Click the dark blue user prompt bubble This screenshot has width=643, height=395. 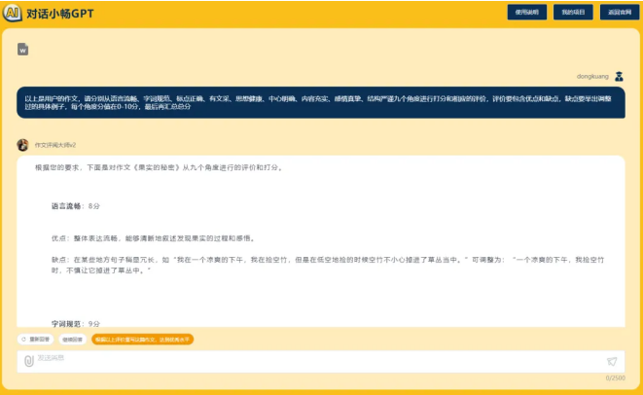click(321, 102)
